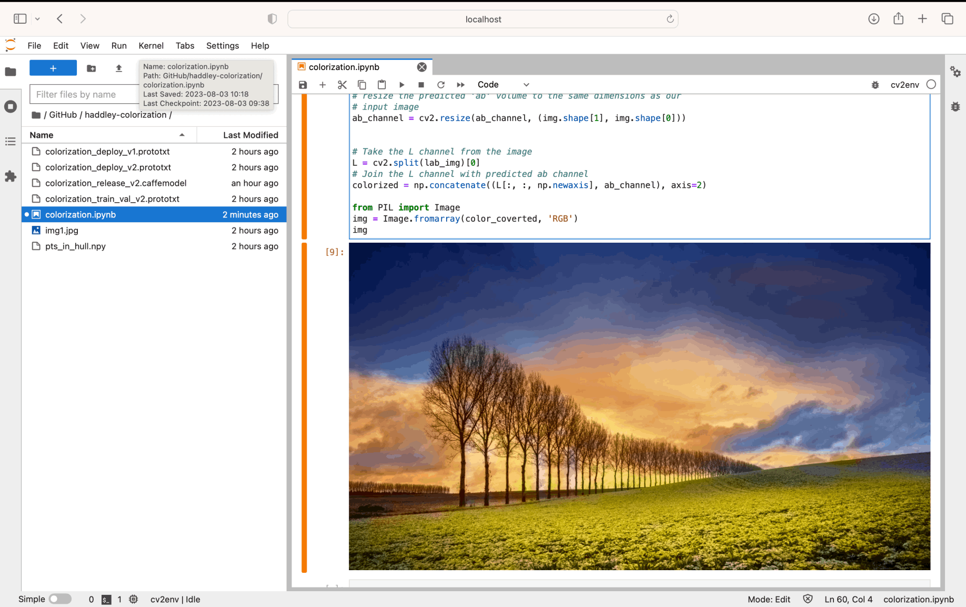
Task: Sort files by the Name column header
Action: (x=42, y=135)
